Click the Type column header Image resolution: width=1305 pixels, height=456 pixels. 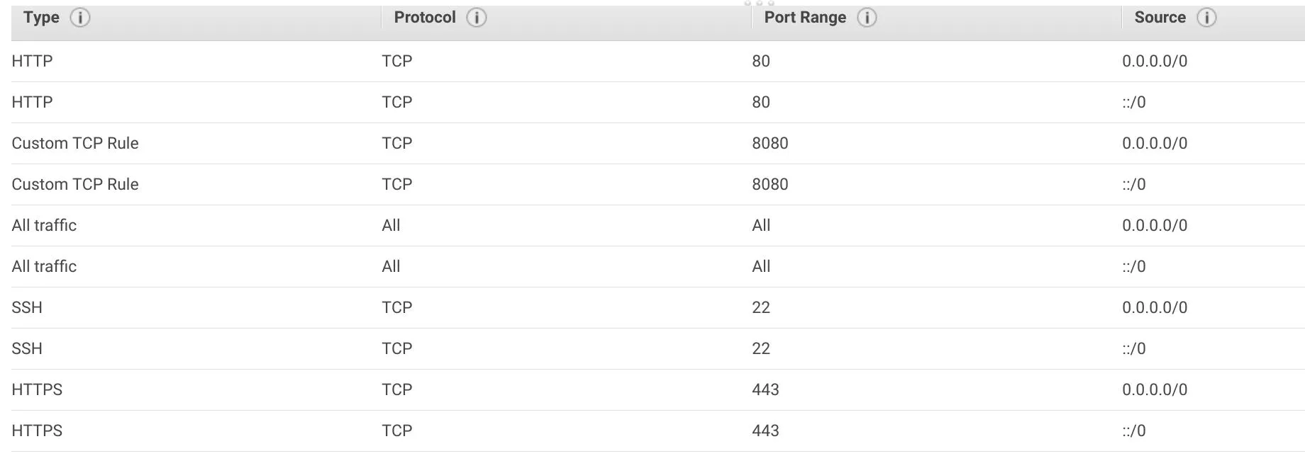pyautogui.click(x=41, y=18)
